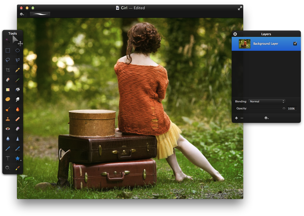Click the opacity 100% value field

tap(291, 109)
